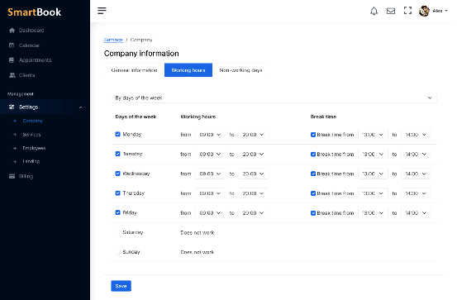Click the Appointments icon in sidebar
457x300 pixels.
tap(12, 60)
